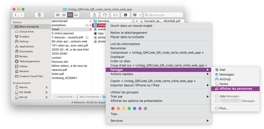The width and height of the screenshot is (264, 129).
Task: Click the trash icon in the Finder toolbar
Action: 39,15
